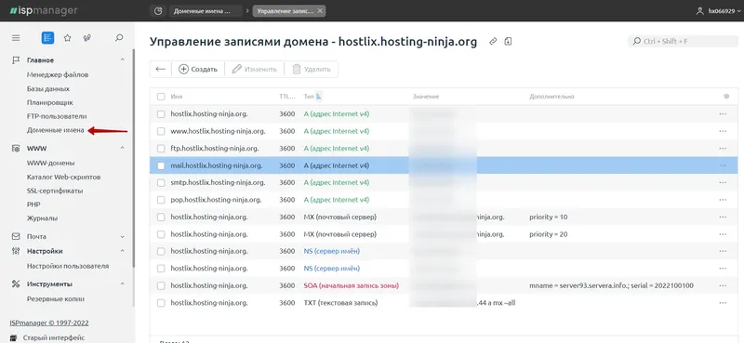Click the history clock icon in the top bar
Screen dimensions: 744x343
click(x=158, y=11)
